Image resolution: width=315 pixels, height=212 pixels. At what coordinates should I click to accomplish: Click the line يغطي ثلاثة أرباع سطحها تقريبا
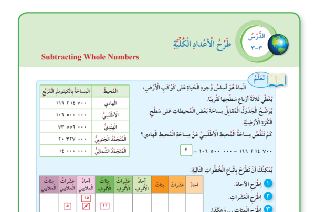(x=239, y=99)
